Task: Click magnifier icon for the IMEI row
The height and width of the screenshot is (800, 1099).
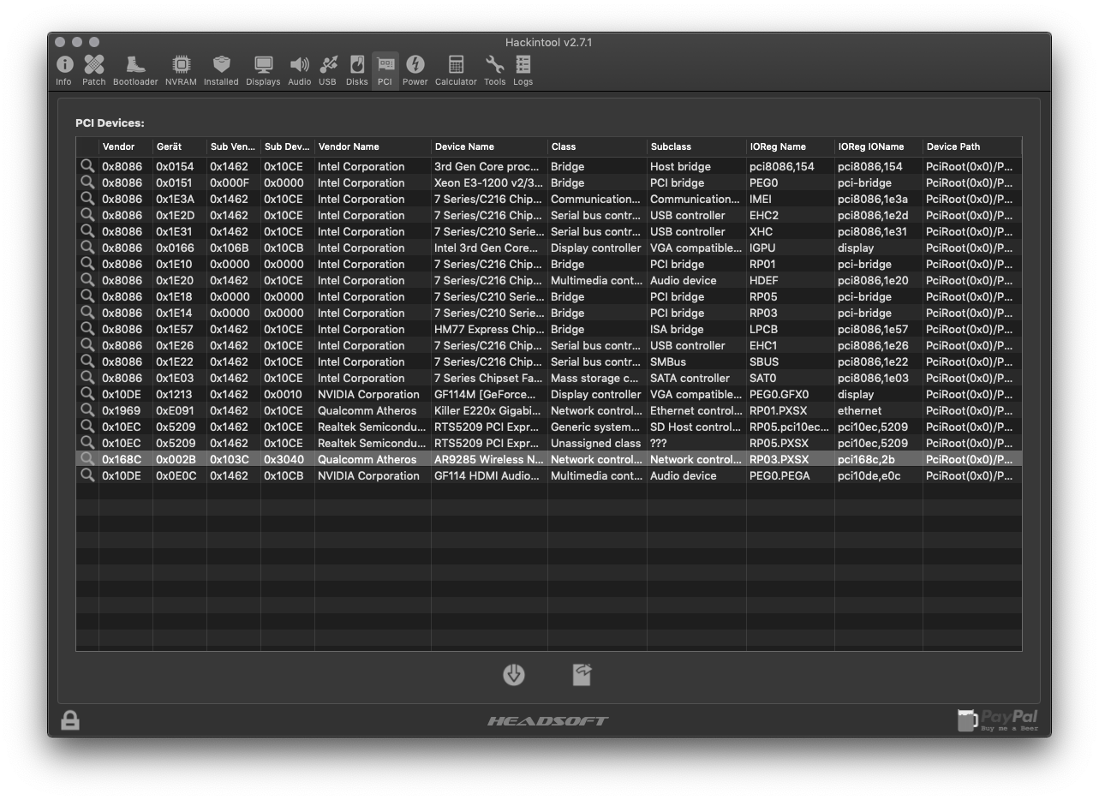Action: pyautogui.click(x=87, y=199)
